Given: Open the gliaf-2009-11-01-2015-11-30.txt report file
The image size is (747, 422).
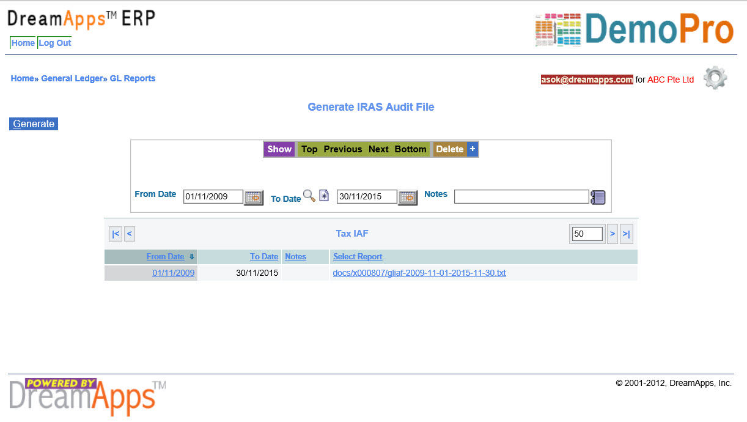Looking at the screenshot, I should pos(419,273).
